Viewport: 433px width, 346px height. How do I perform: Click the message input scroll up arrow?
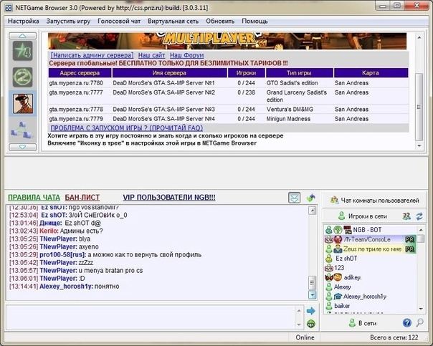pyautogui.click(x=299, y=311)
